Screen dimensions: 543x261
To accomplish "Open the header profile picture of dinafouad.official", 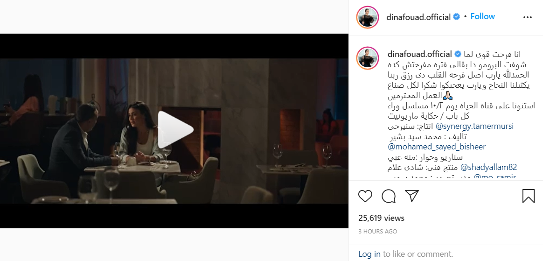I will 368,17.
